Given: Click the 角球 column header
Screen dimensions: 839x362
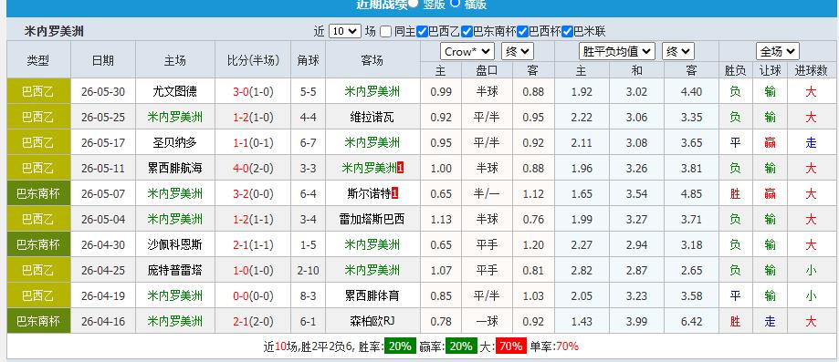Looking at the screenshot, I should click(309, 60).
